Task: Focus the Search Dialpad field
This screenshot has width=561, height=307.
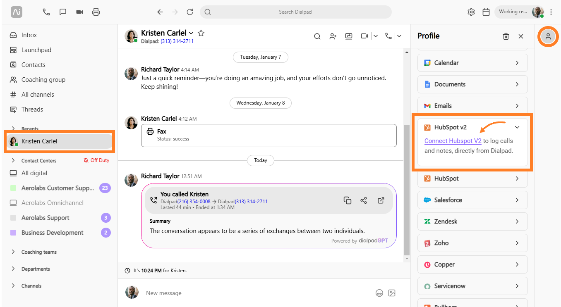Action: [295, 12]
